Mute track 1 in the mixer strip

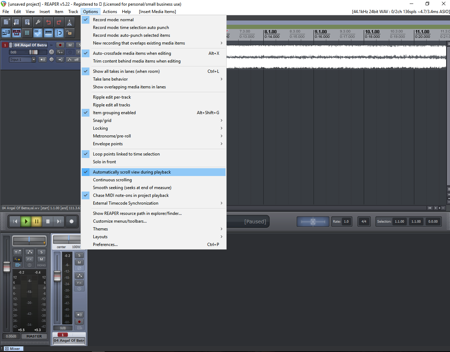[x=79, y=262]
